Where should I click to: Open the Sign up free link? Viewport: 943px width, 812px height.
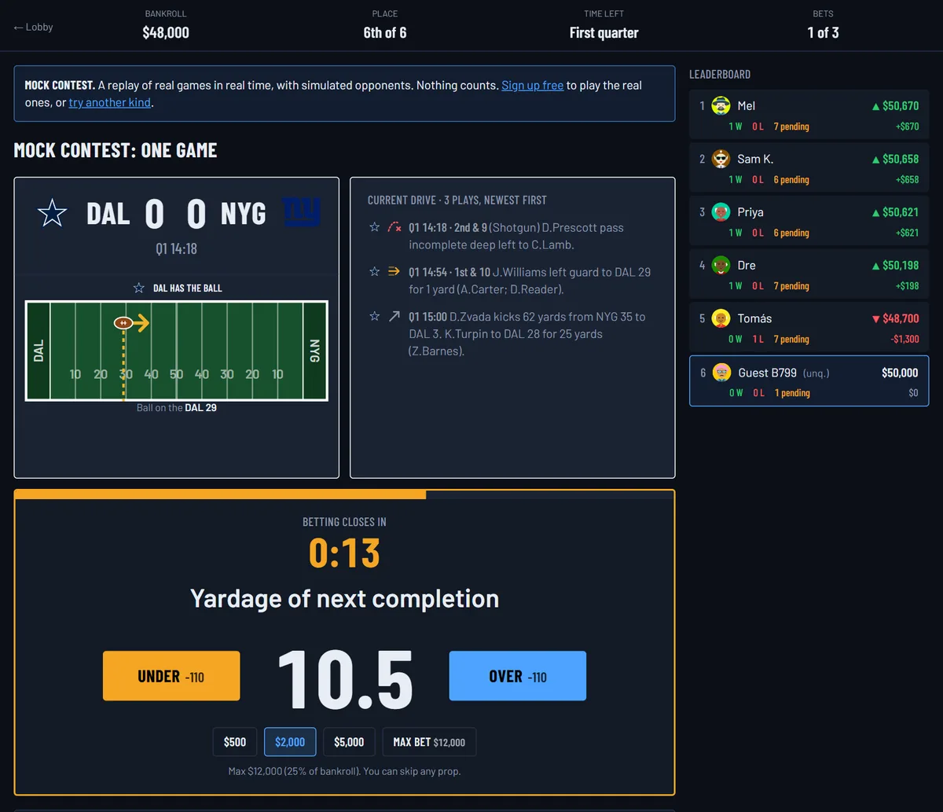tap(532, 85)
